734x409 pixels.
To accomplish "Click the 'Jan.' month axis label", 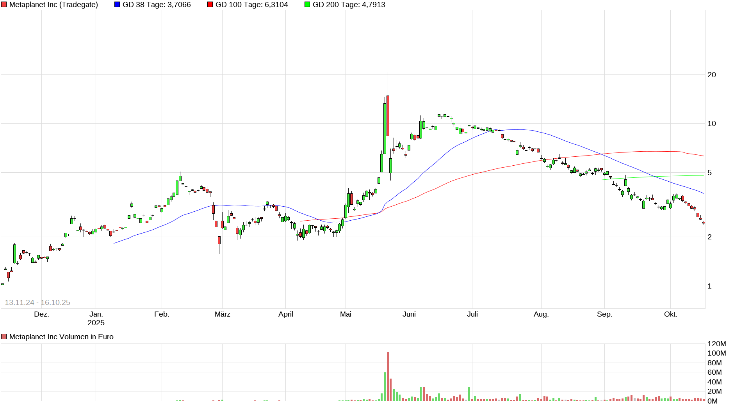I will [x=96, y=314].
